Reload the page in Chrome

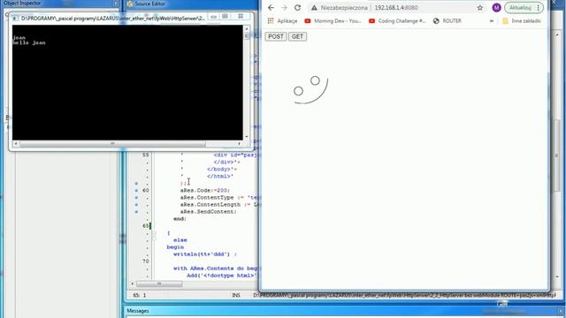(297, 8)
